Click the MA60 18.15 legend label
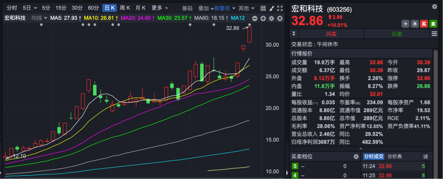Image resolution: width=443 pixels, height=179 pixels. [x=211, y=18]
